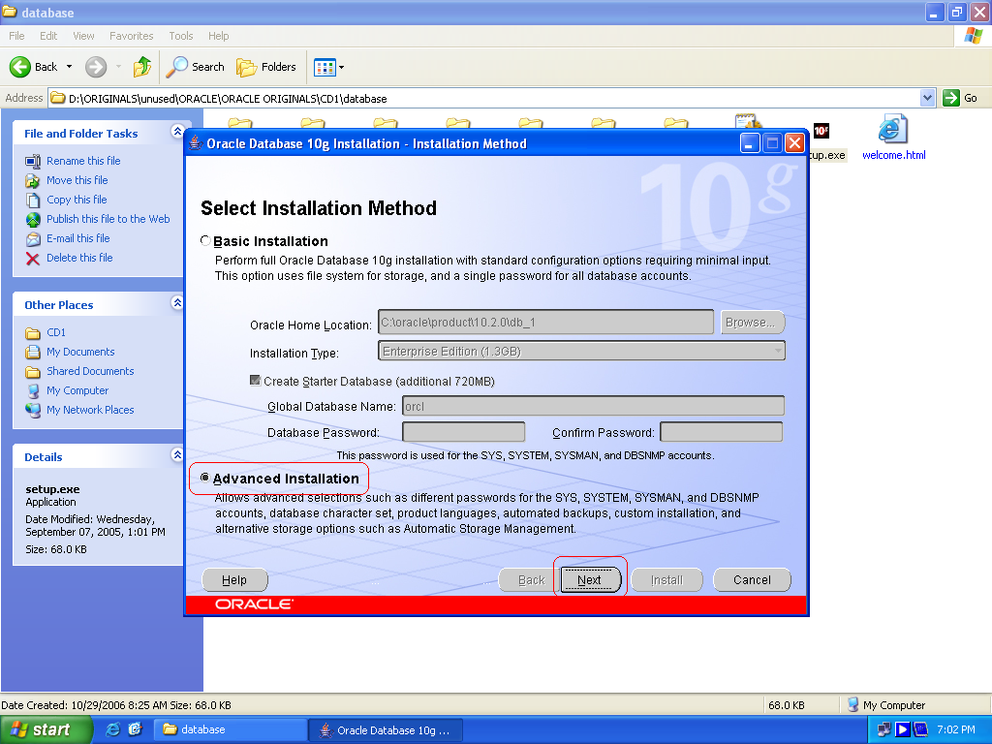Toggle the Folders pane button
Viewport: 992px width, 744px height.
[x=266, y=67]
